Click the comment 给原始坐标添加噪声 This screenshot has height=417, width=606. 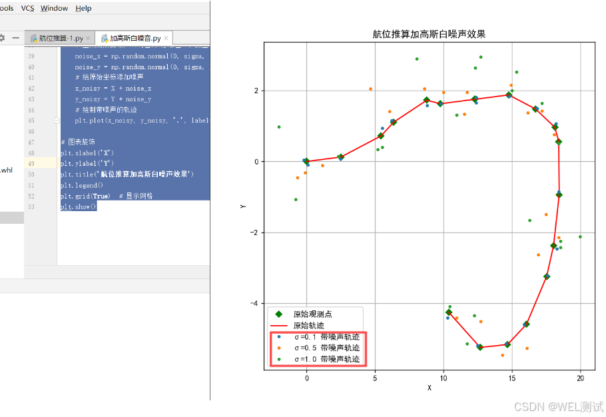pos(109,77)
